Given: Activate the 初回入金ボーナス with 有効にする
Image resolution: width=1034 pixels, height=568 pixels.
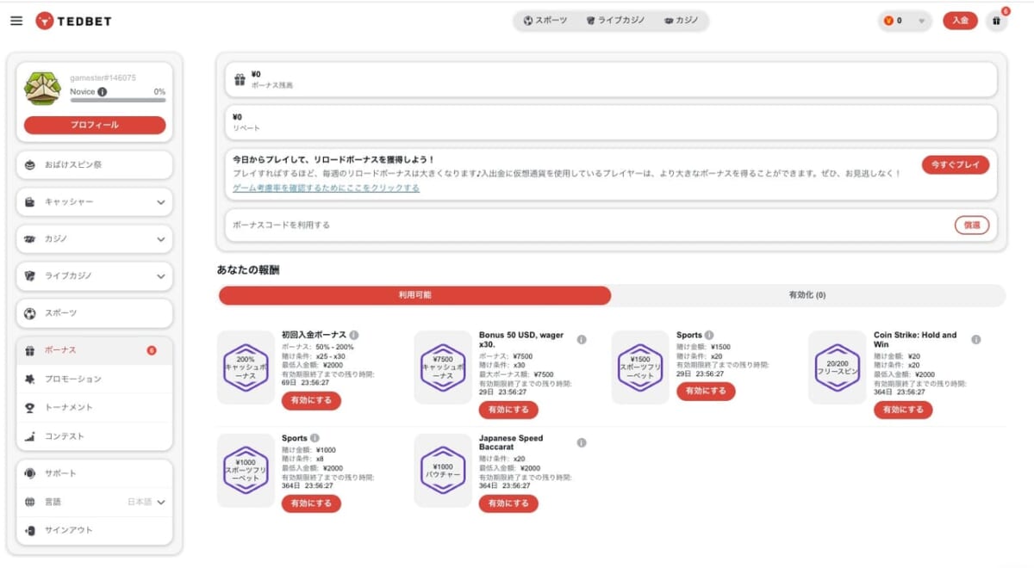Looking at the screenshot, I should (311, 400).
